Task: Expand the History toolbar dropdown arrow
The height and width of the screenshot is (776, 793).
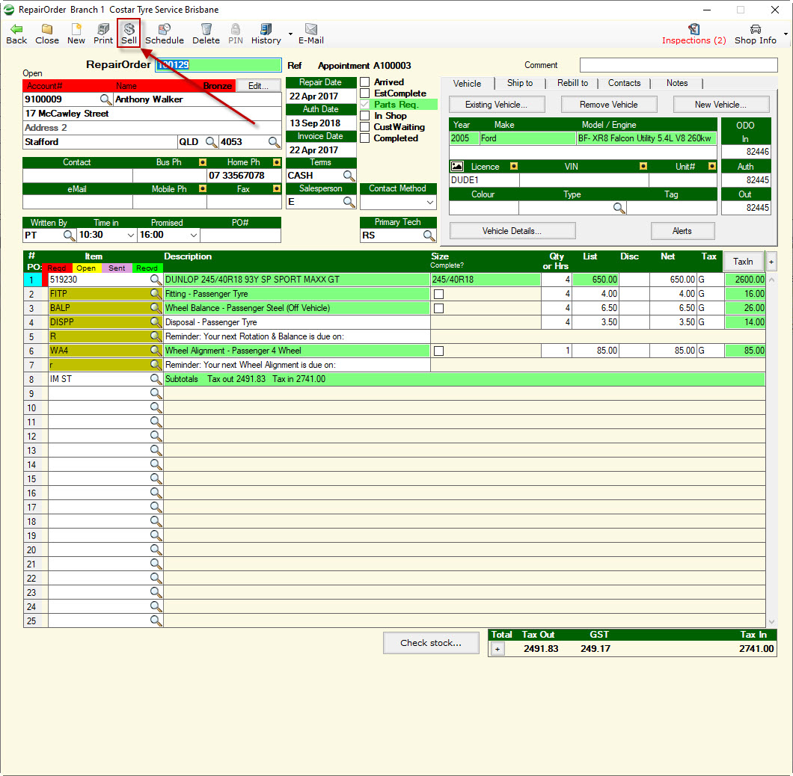Action: (290, 34)
